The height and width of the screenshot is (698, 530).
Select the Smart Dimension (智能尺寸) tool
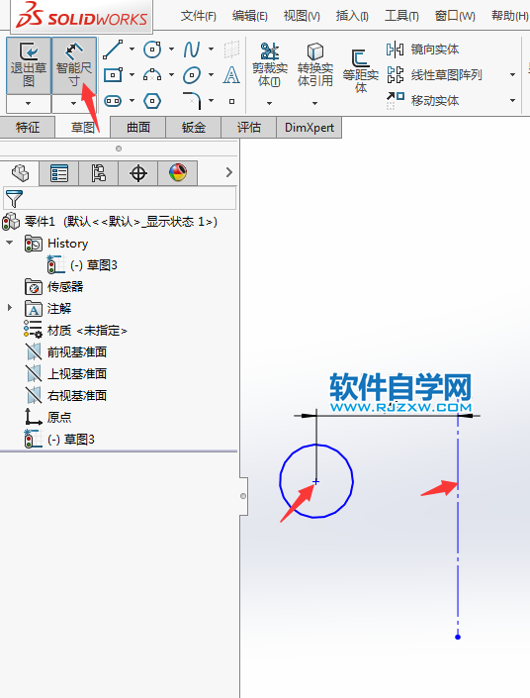[74, 65]
